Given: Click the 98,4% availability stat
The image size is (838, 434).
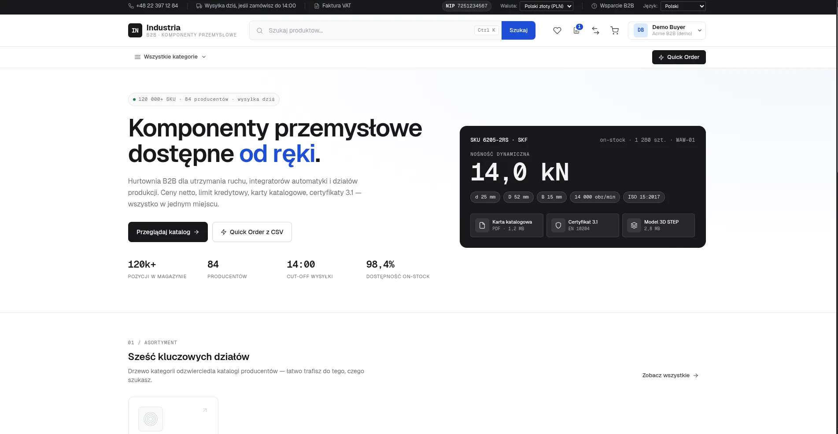Looking at the screenshot, I should pos(398,269).
